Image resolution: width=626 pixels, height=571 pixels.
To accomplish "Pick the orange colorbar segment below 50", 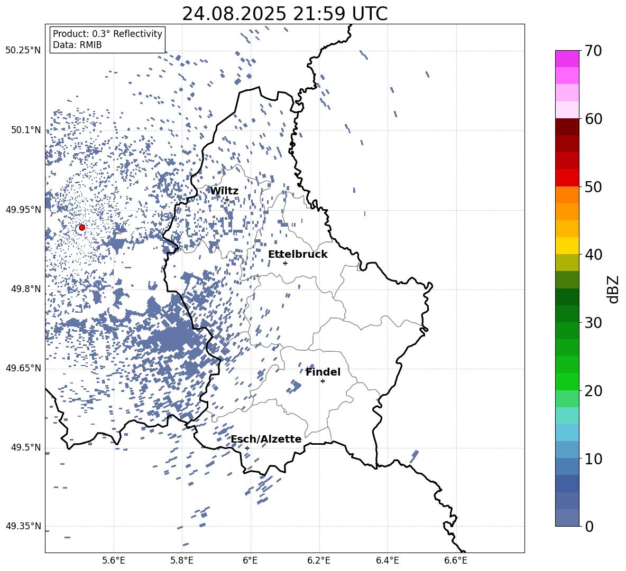I will [x=567, y=195].
